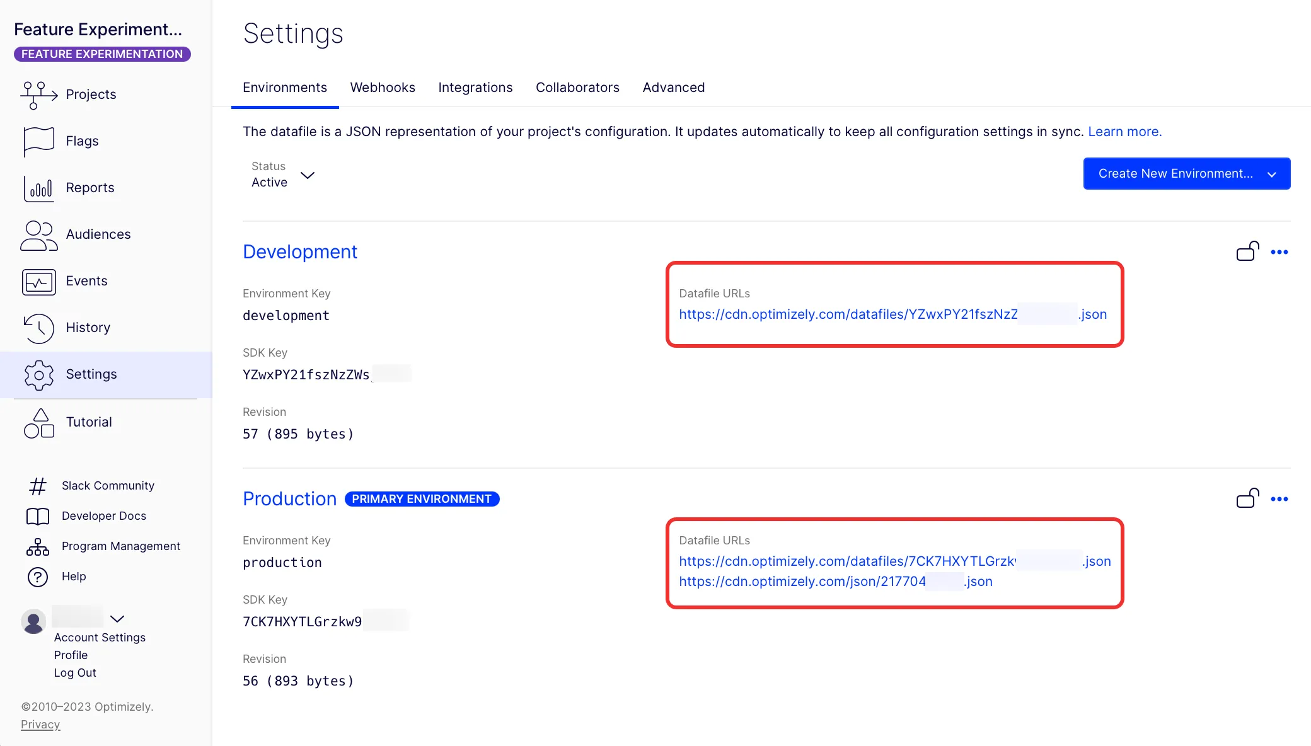
Task: Switch to the Environments tab
Action: (285, 88)
